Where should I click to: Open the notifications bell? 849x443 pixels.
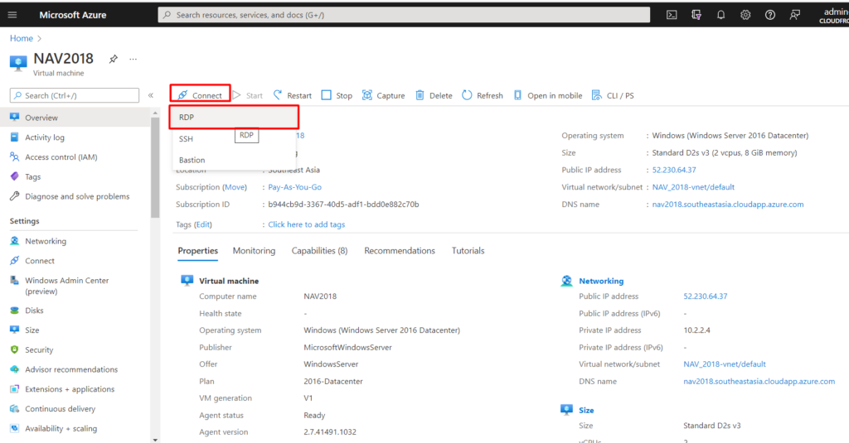click(x=720, y=15)
